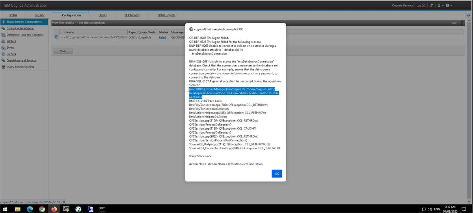Click the Script Stack Trace text
The height and width of the screenshot is (213, 473).
[200, 156]
